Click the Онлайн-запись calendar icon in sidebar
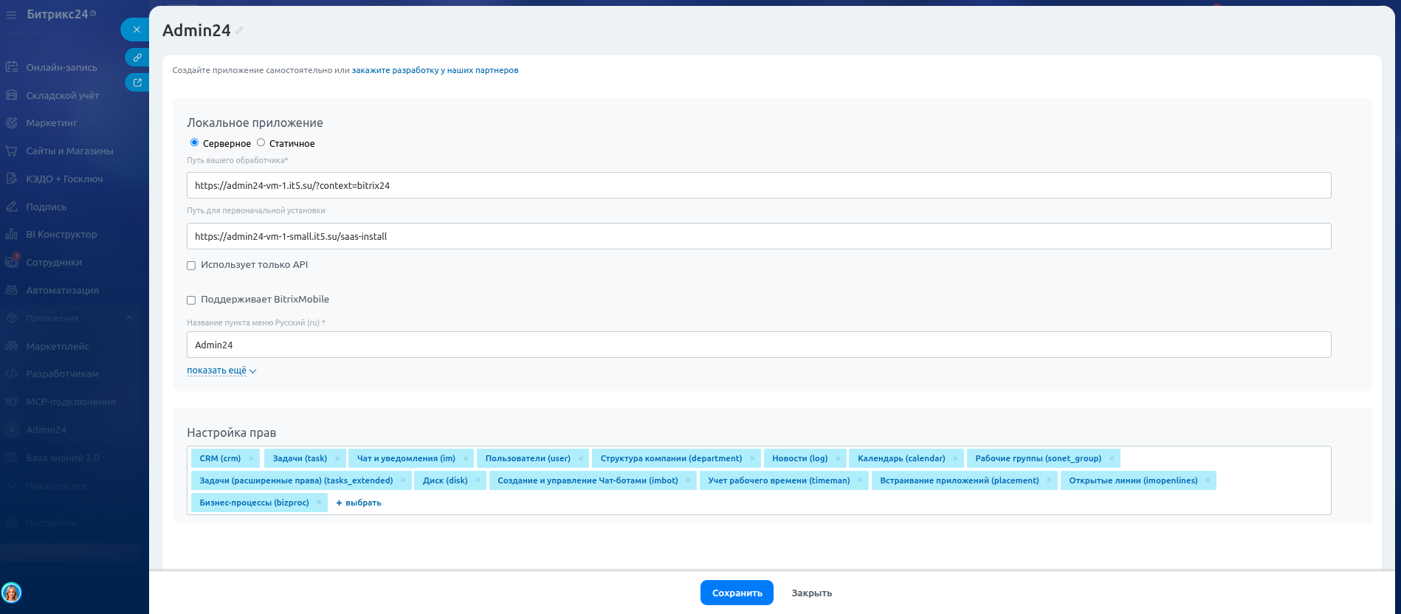Viewport: 1401px width, 614px height. (11, 67)
